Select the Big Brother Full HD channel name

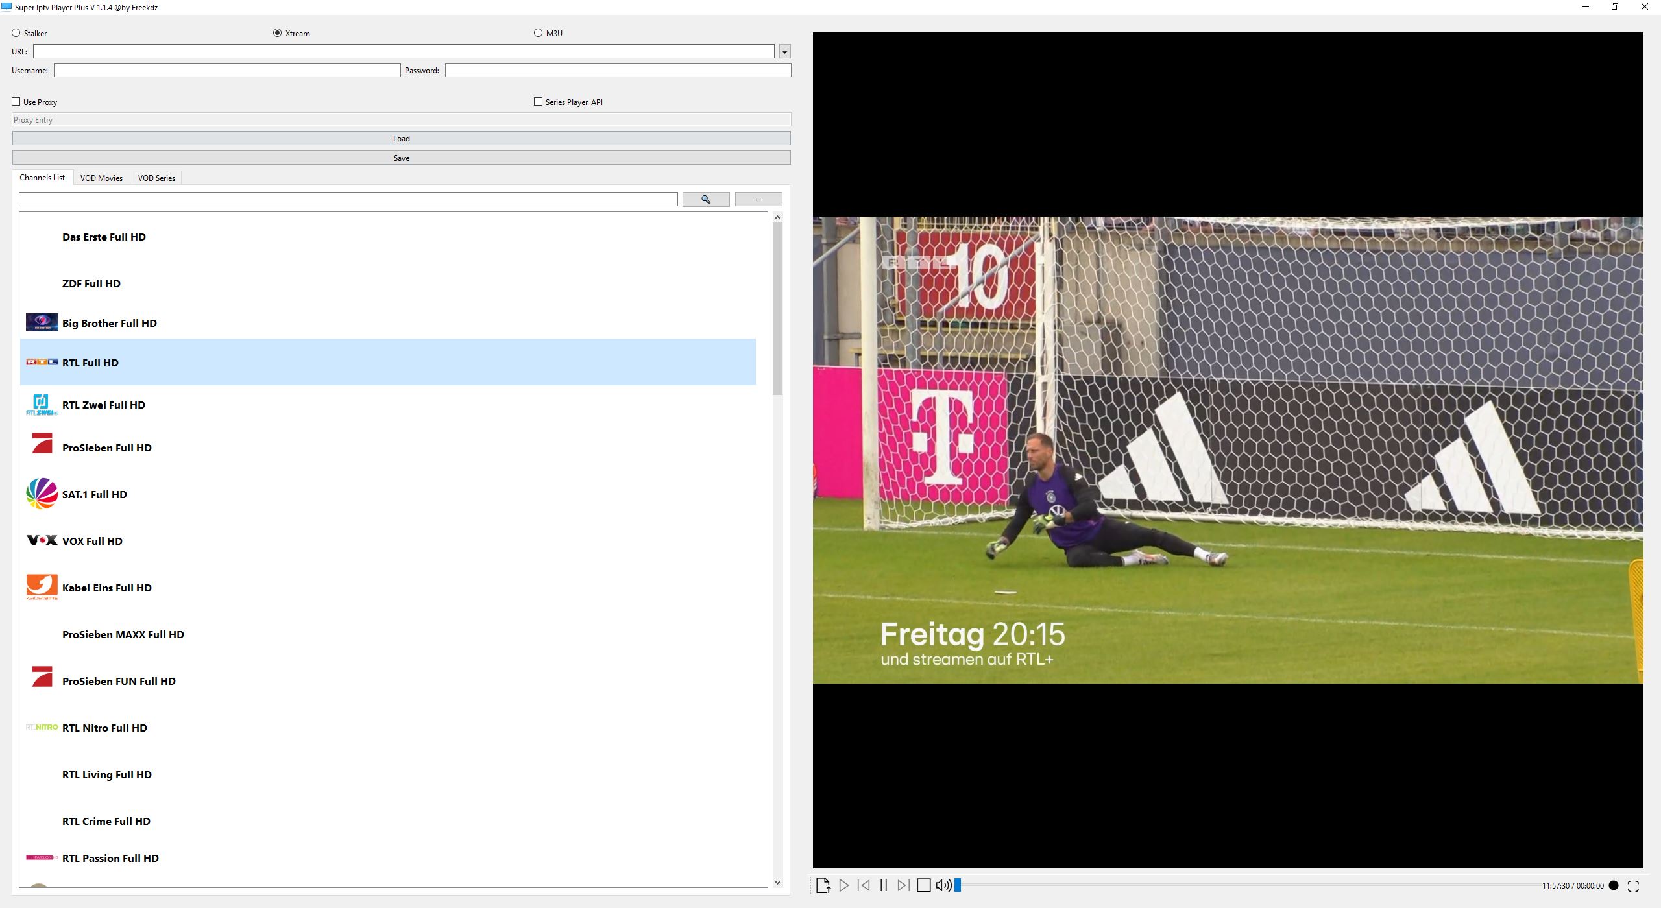coord(110,323)
